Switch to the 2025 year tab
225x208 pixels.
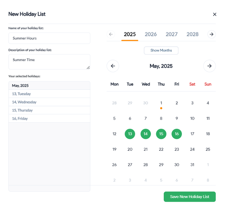[x=130, y=34]
